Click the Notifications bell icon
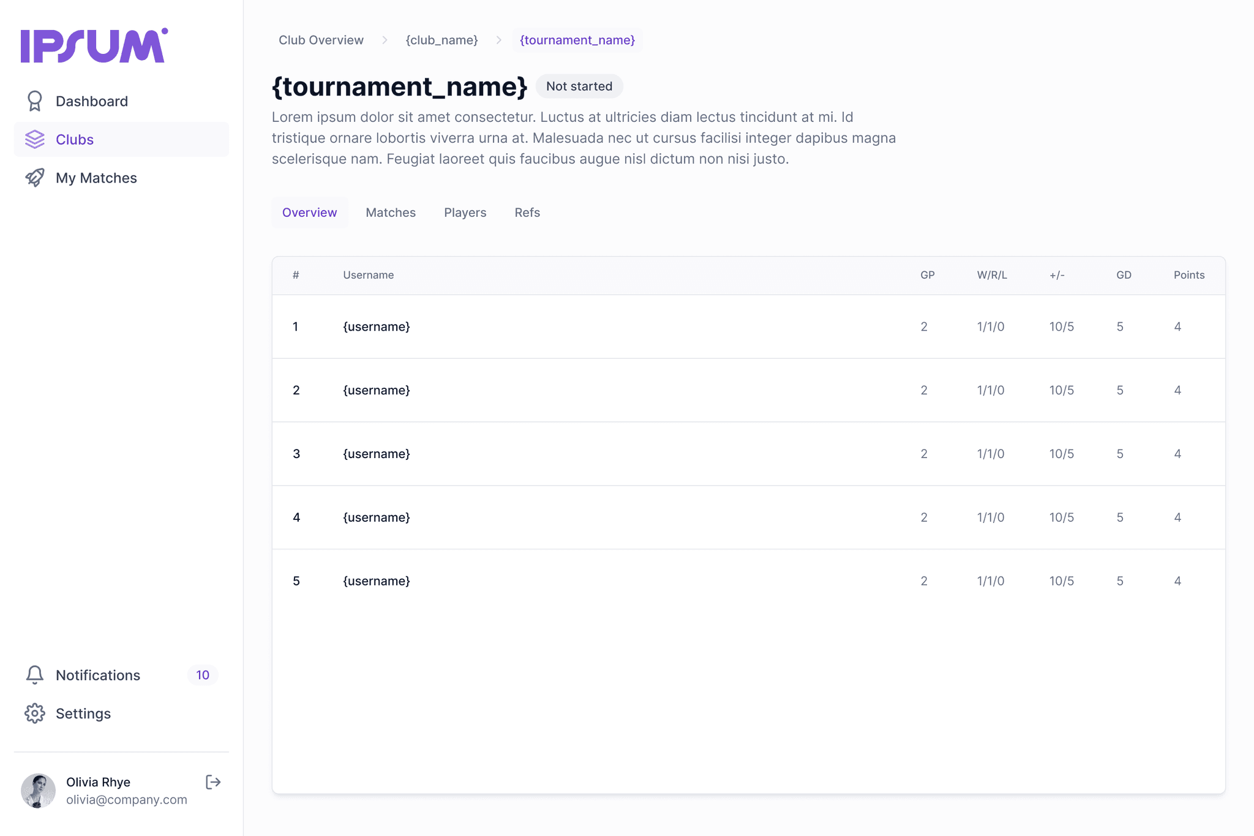This screenshot has width=1254, height=836. (x=35, y=675)
